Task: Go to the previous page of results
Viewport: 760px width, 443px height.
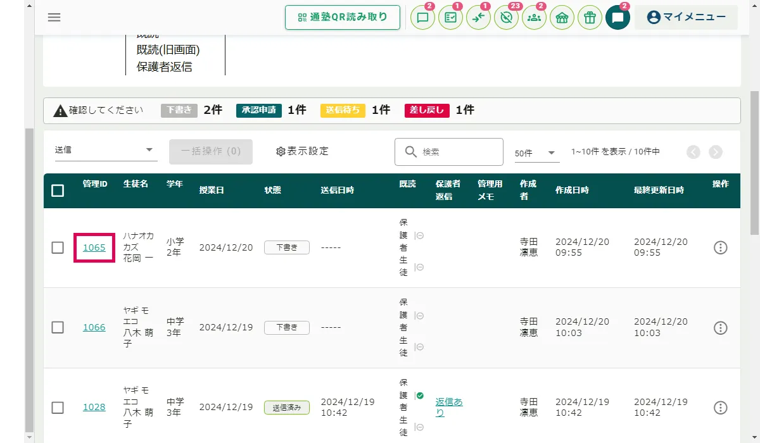Action: coord(693,152)
